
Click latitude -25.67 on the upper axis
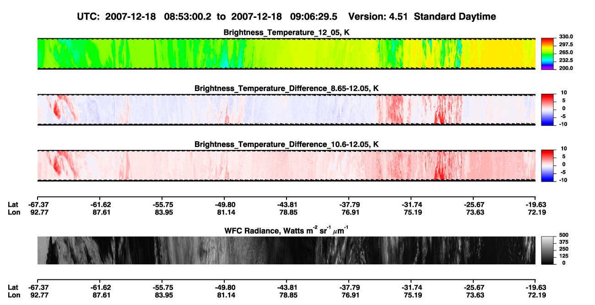coord(473,204)
